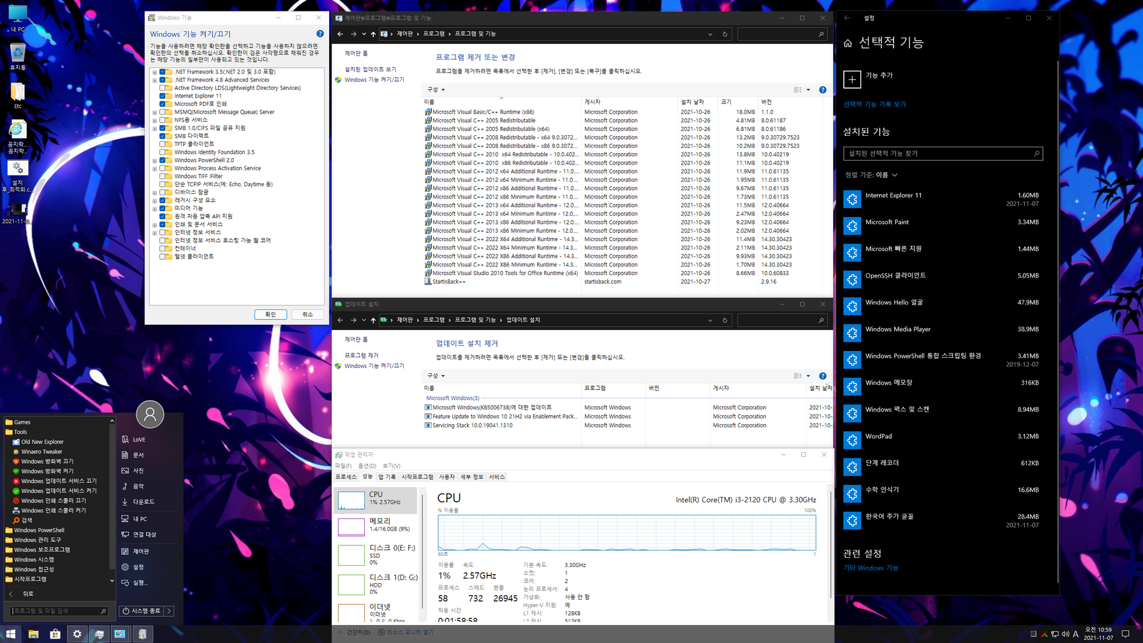Click 확인 button in Windows 기능 dialog
The height and width of the screenshot is (643, 1143).
click(270, 314)
